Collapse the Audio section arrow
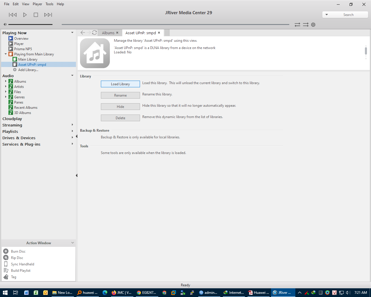The height and width of the screenshot is (297, 371). click(72, 75)
